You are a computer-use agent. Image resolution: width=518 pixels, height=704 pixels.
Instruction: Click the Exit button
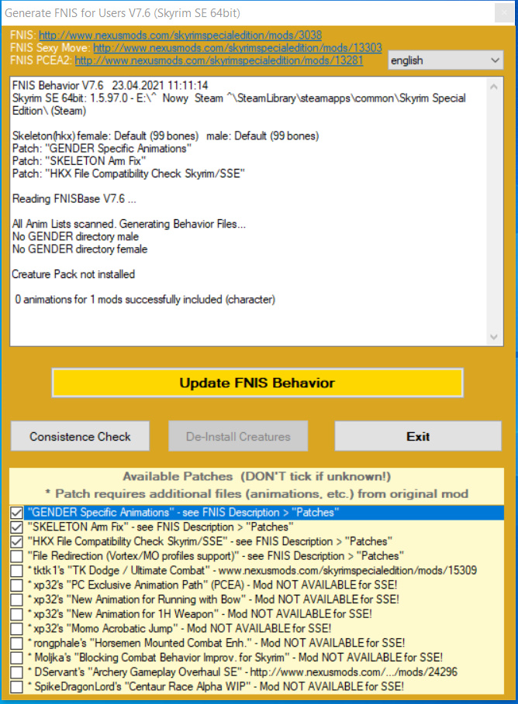418,436
